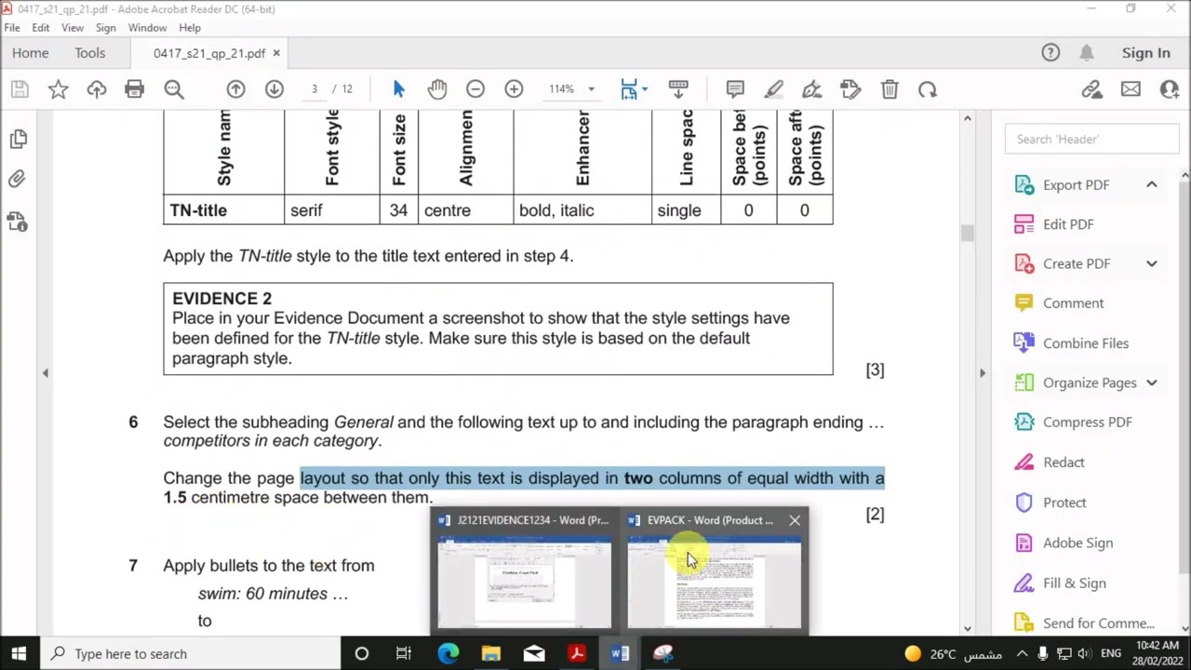Open attachments paperclip panel
The height and width of the screenshot is (670, 1191).
click(18, 180)
